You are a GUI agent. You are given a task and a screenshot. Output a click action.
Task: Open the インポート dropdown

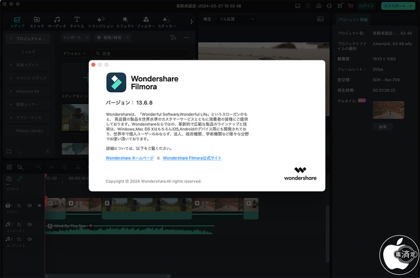click(76, 37)
